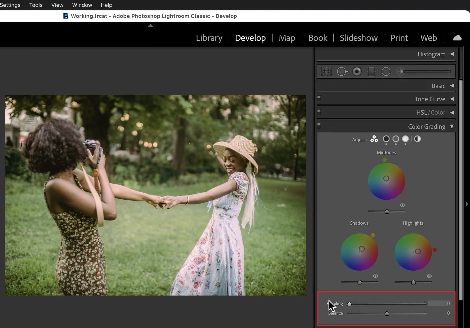Activate the Graduated Filter tool

[x=371, y=71]
